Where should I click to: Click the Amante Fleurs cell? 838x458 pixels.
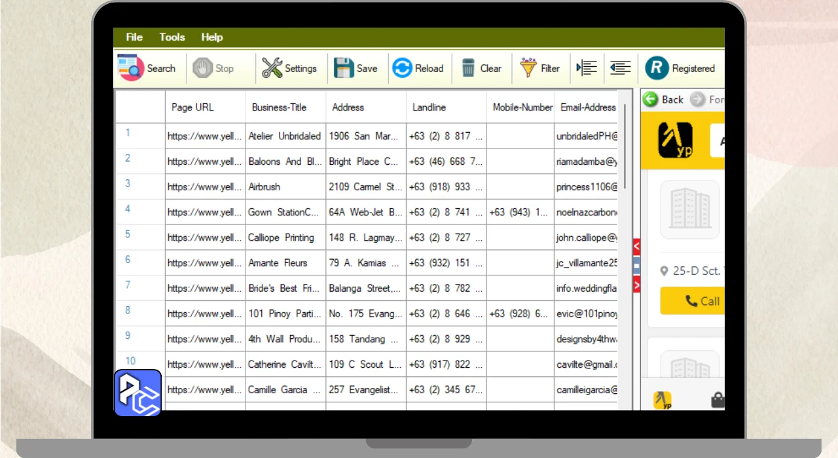click(286, 262)
